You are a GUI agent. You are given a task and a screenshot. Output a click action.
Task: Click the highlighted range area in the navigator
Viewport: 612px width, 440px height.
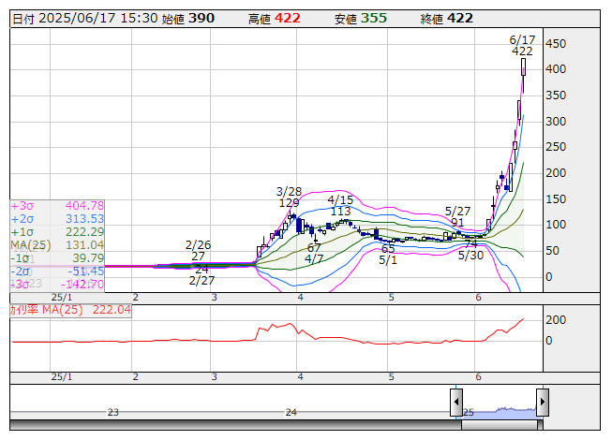tap(500, 409)
